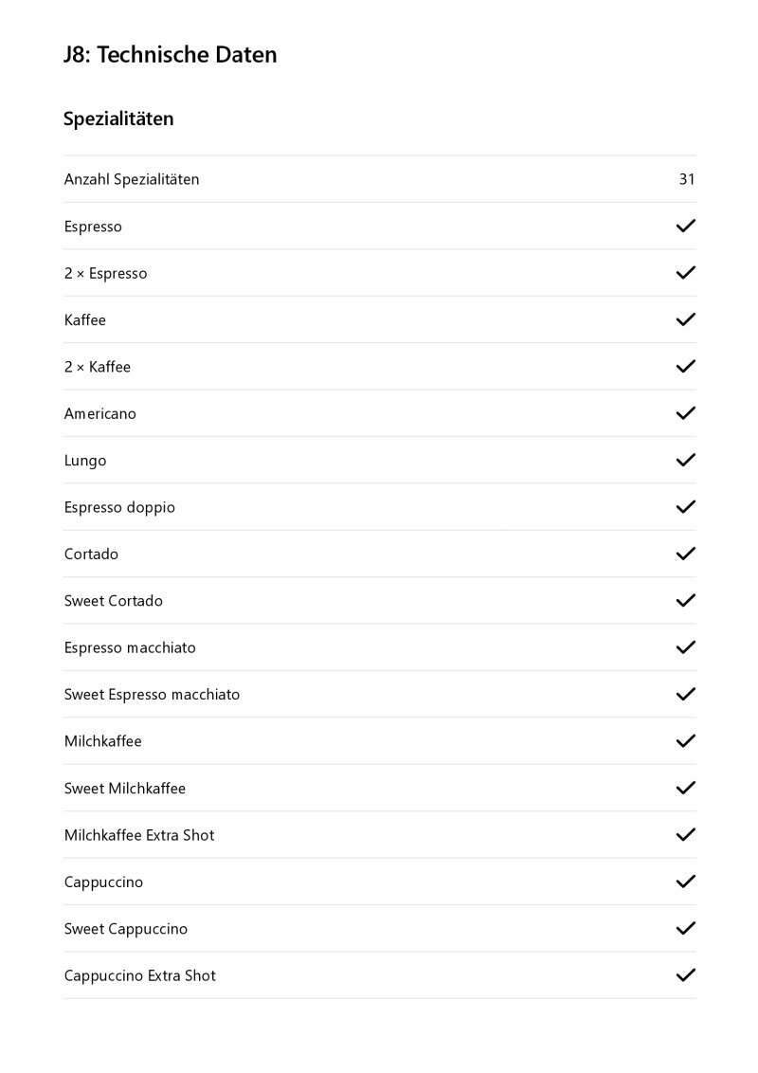Select the Kaffee row label

[x=85, y=320]
